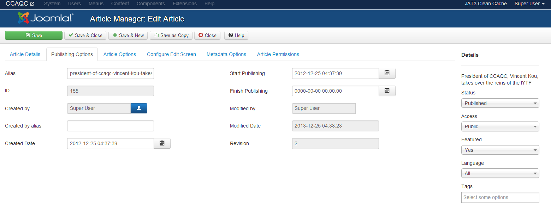Image resolution: width=551 pixels, height=205 pixels.
Task: Open the Components menu
Action: pyautogui.click(x=151, y=4)
